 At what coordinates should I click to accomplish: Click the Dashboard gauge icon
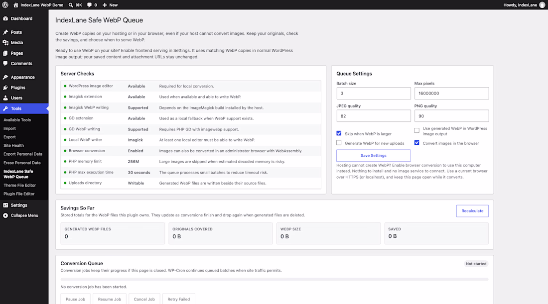point(5,18)
